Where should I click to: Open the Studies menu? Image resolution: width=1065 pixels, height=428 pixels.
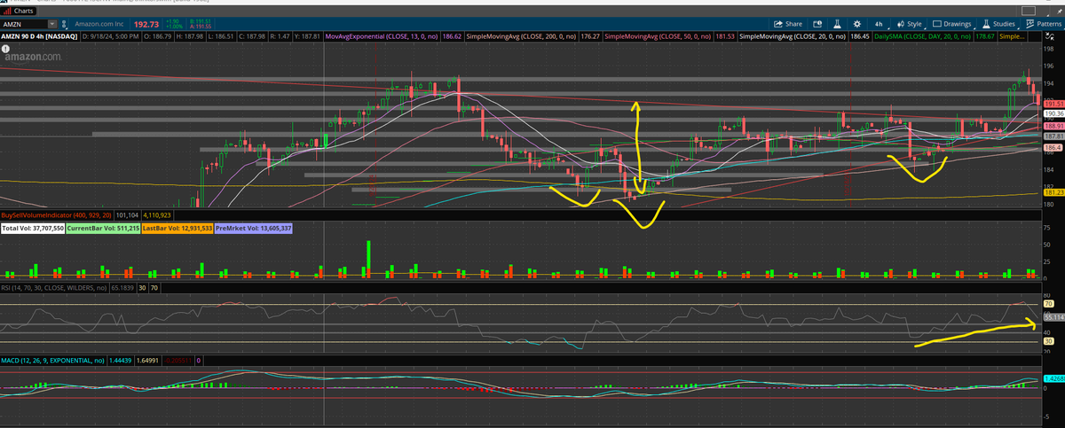click(x=999, y=24)
